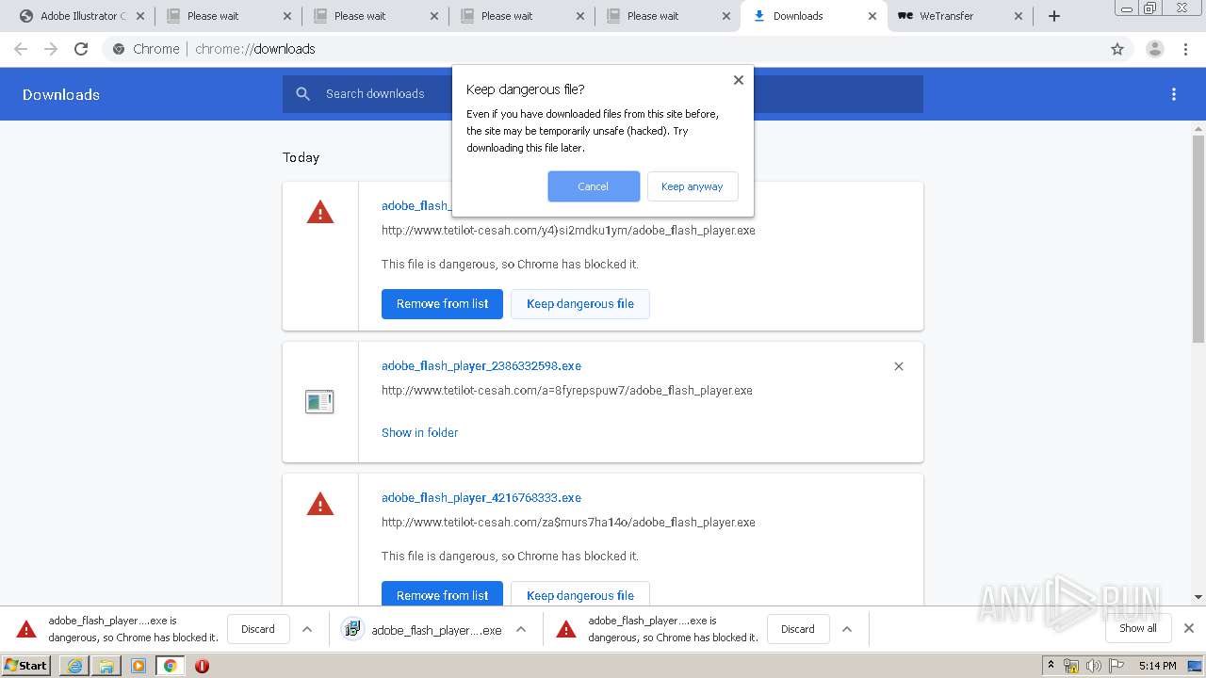This screenshot has height=678, width=1206.
Task: Click Keep anyway in the dialog
Action: pos(693,186)
